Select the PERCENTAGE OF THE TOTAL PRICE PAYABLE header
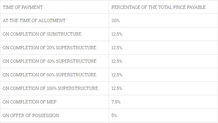Screen dimensions: 218x123 pos(158,7)
